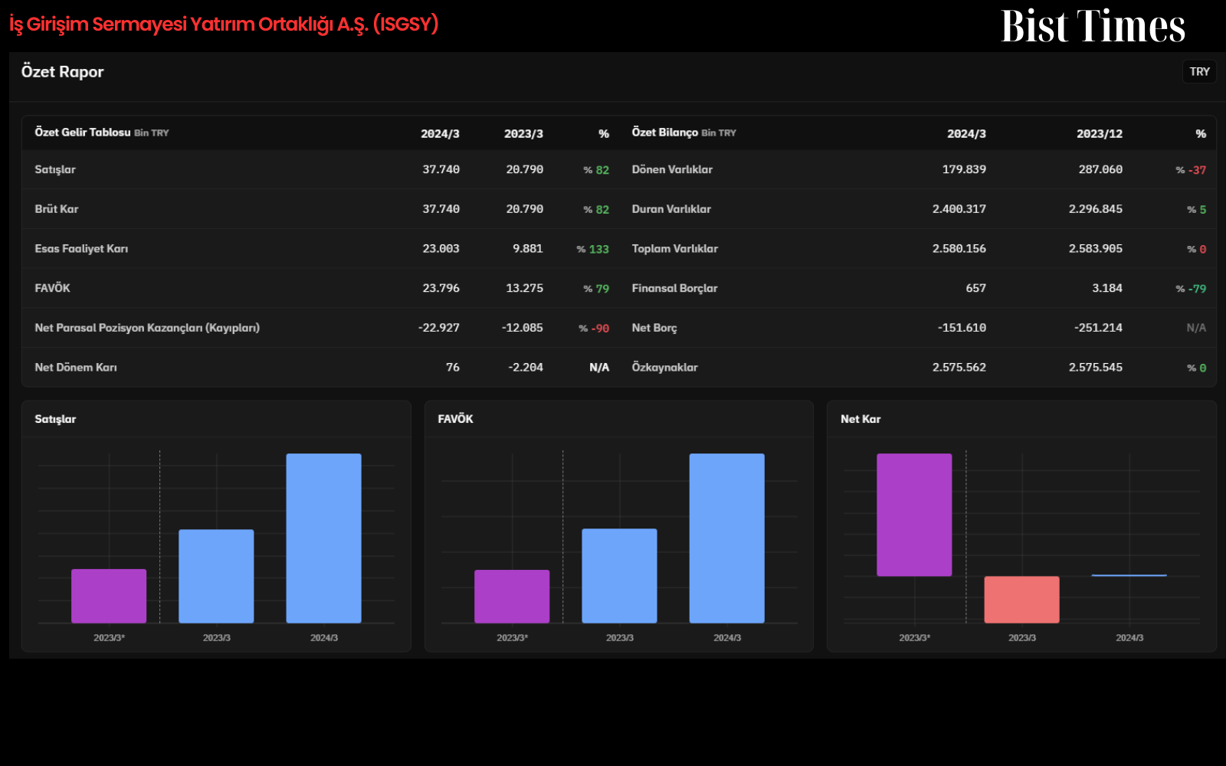Click Özkaynaklar value 2.575.562
1226x766 pixels.
959,368
